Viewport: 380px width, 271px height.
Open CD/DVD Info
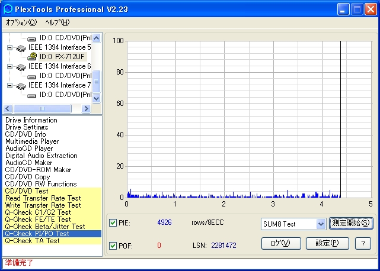25,134
